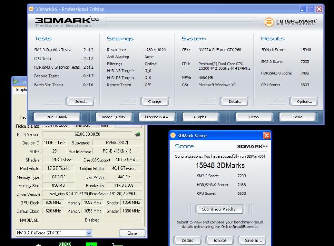Click the Texture Fillrate value 40.1 GTexel/s

[124, 168]
